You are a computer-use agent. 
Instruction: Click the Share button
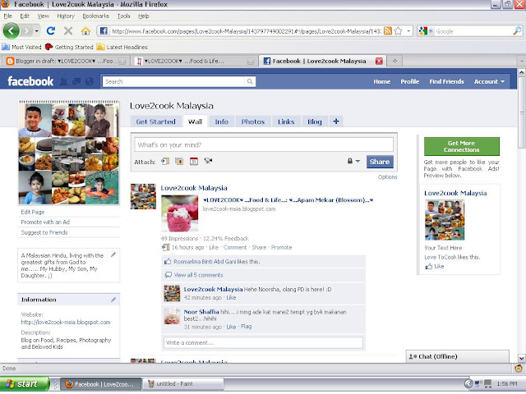pyautogui.click(x=380, y=162)
